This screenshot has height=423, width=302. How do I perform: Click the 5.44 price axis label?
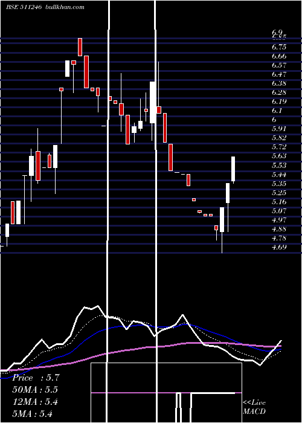click(x=279, y=175)
